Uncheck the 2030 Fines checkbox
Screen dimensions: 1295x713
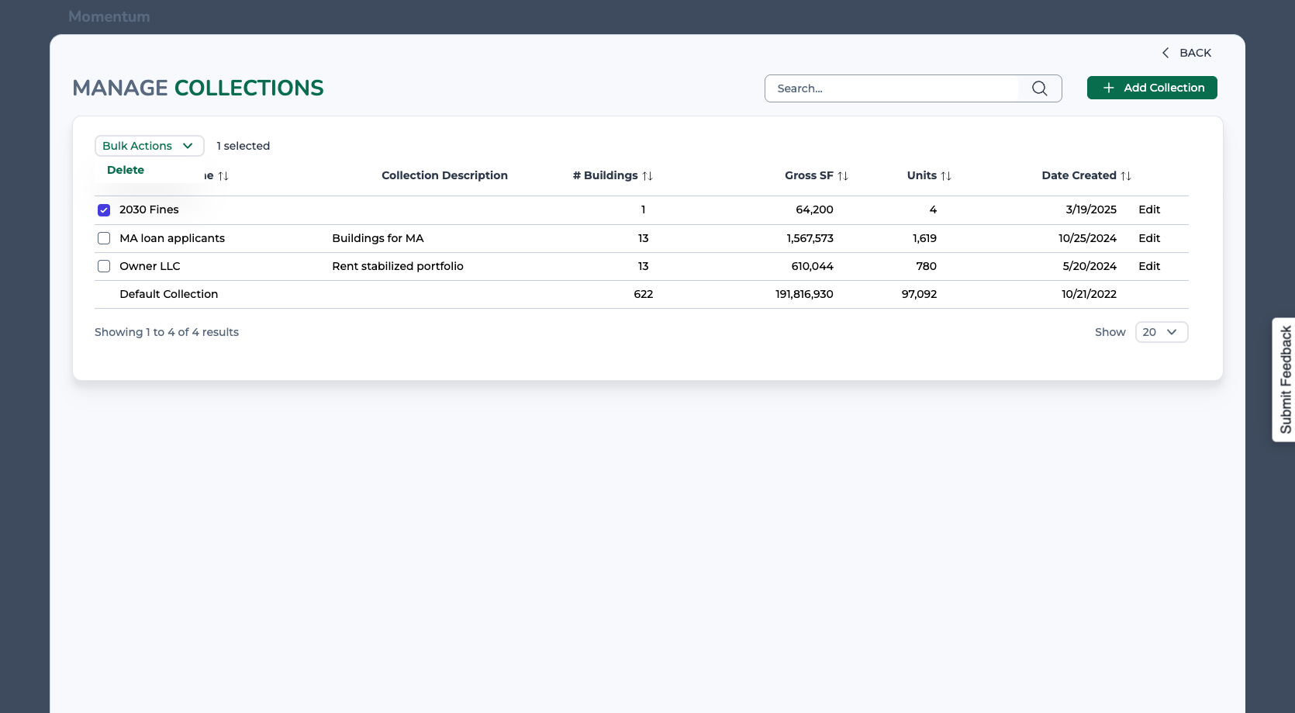coord(104,210)
